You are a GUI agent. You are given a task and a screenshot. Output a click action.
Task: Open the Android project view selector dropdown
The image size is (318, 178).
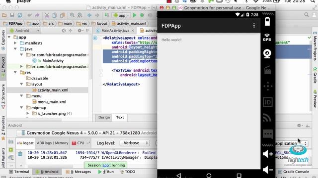[x=24, y=31]
